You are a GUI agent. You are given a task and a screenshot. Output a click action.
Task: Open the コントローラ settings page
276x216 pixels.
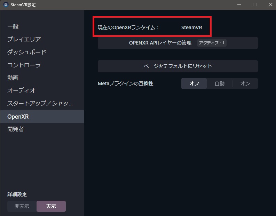42,65
